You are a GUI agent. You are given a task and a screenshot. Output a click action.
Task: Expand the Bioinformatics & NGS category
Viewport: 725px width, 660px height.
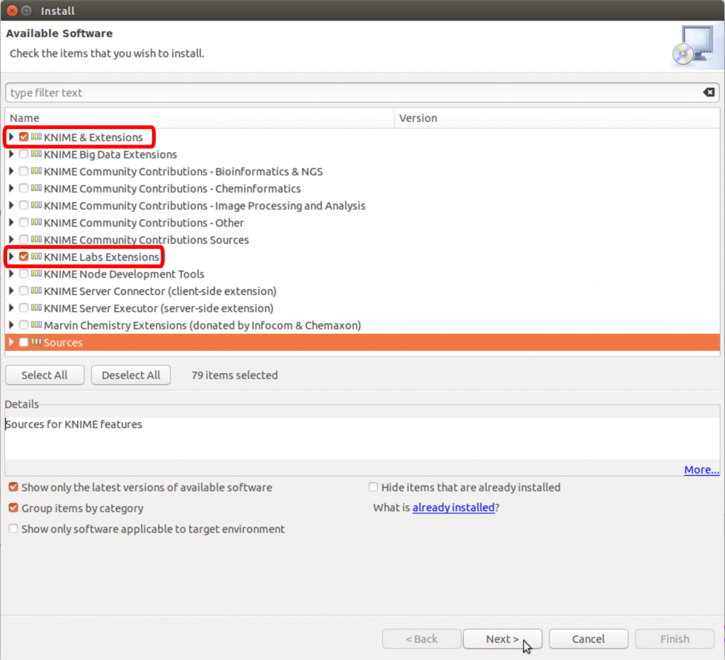11,172
